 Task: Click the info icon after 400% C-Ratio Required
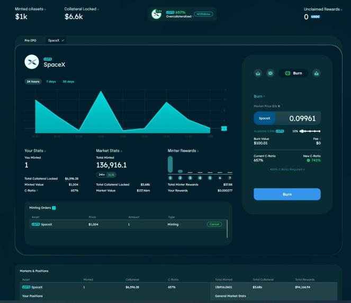tap(304, 170)
